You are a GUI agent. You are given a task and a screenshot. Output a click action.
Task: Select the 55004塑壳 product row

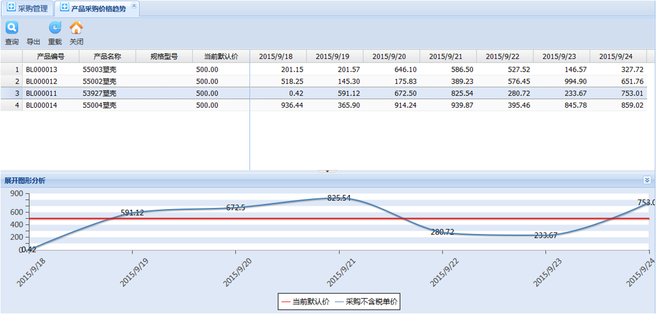coord(99,105)
